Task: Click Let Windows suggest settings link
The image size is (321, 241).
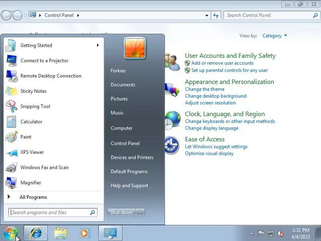Action: coord(216,147)
